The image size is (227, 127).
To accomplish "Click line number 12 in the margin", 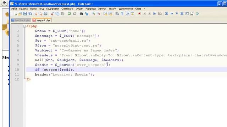I will [x=17, y=79].
